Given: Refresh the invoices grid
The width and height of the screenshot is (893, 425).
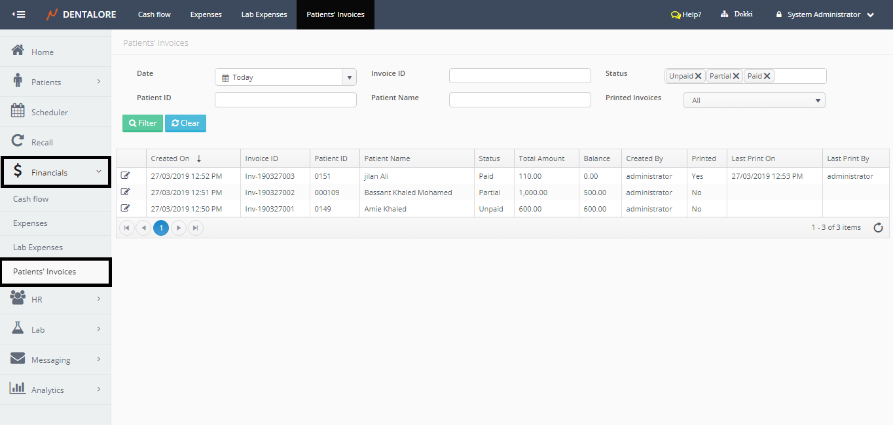Looking at the screenshot, I should [x=878, y=228].
